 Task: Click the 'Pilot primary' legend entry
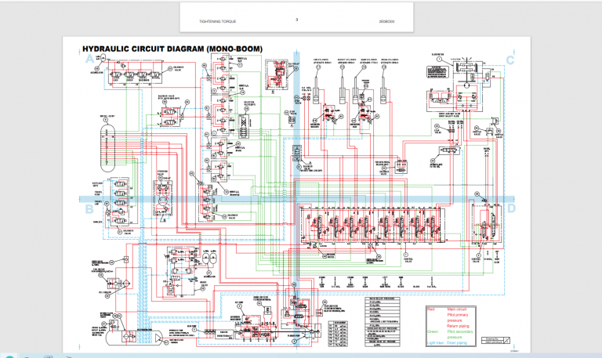[x=458, y=315]
